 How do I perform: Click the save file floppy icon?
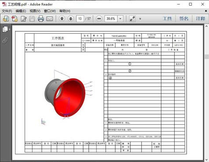click(x=32, y=19)
